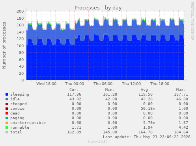The image size is (196, 146).
Task: Click the zombie legend color swatch
Action: pos(7,109)
